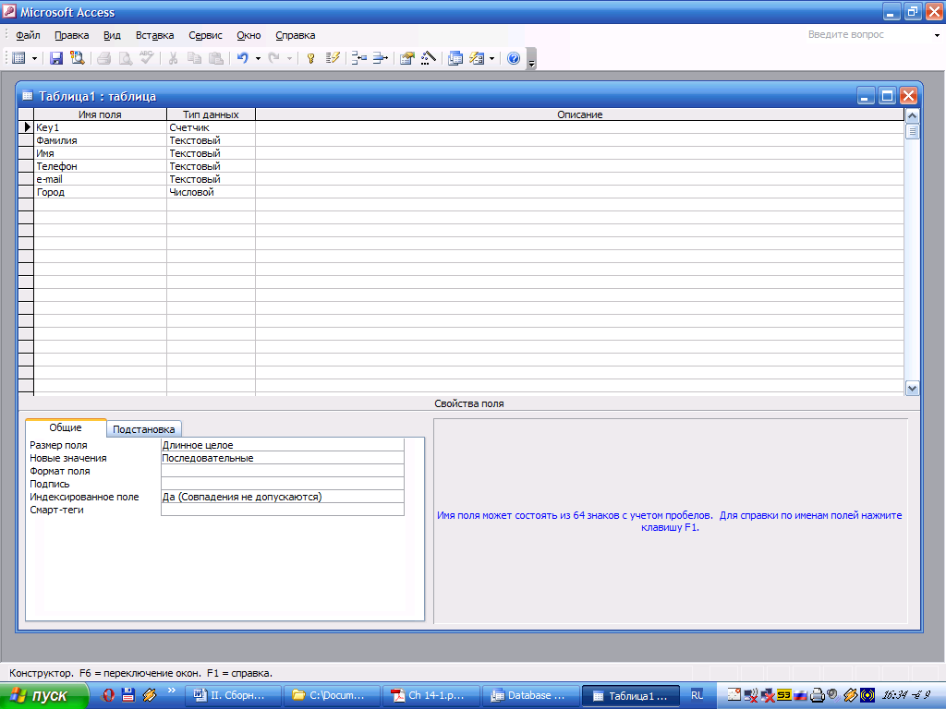Click the Build (magic wand) toolbar icon
The height and width of the screenshot is (709, 946).
point(429,58)
